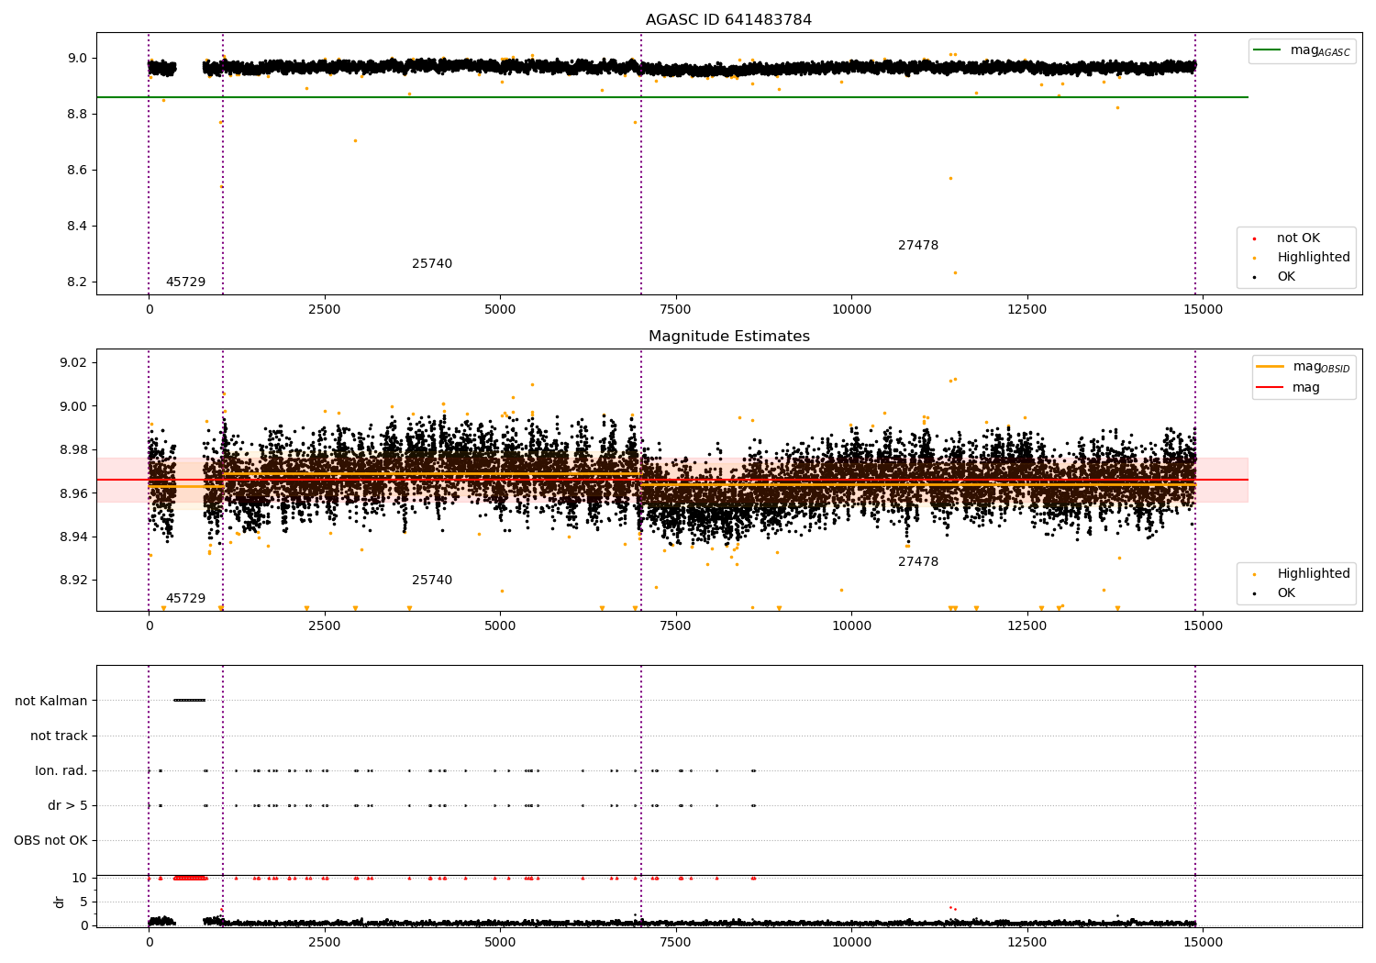1376x963 pixels.
Task: Click obsid label 45729 in Magnitude Estimates plot
Action: pos(185,599)
